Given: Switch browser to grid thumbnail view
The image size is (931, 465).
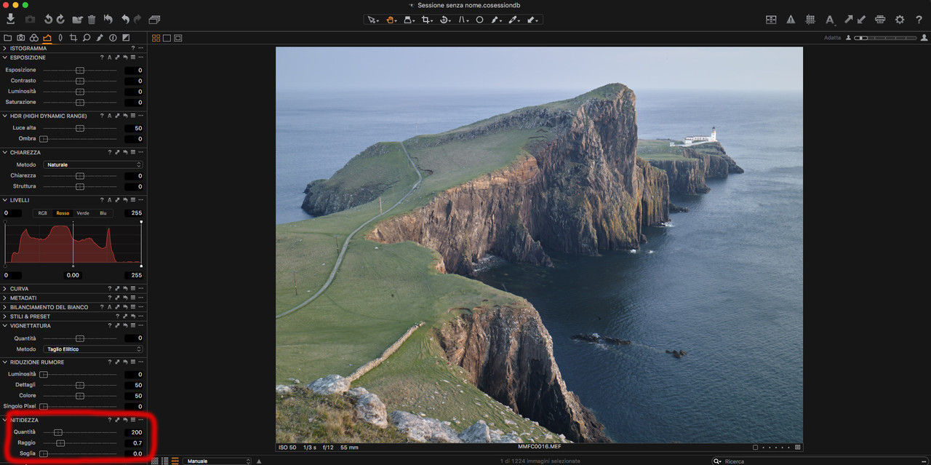Looking at the screenshot, I should (155, 461).
